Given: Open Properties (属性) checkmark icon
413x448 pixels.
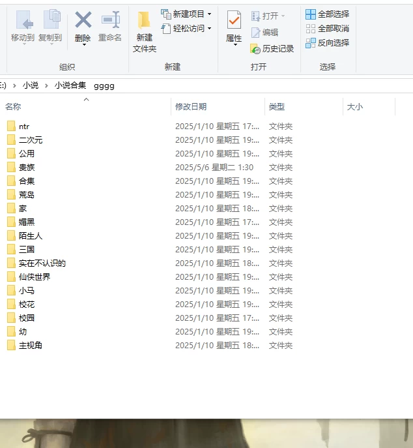Looking at the screenshot, I should click(234, 20).
